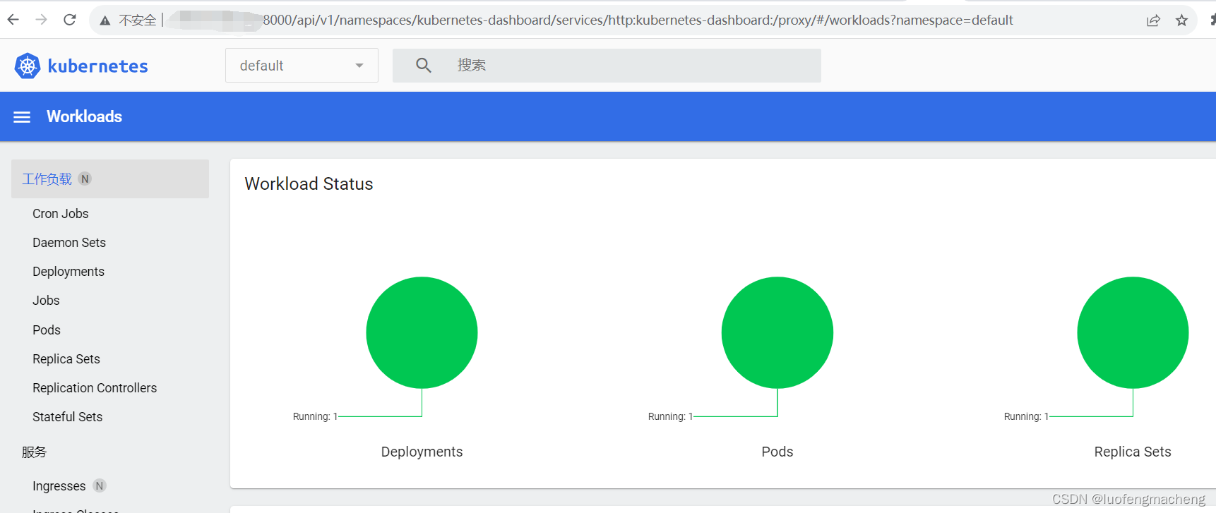Click the kubernetes brand text
Viewport: 1216px width, 513px height.
pos(97,66)
